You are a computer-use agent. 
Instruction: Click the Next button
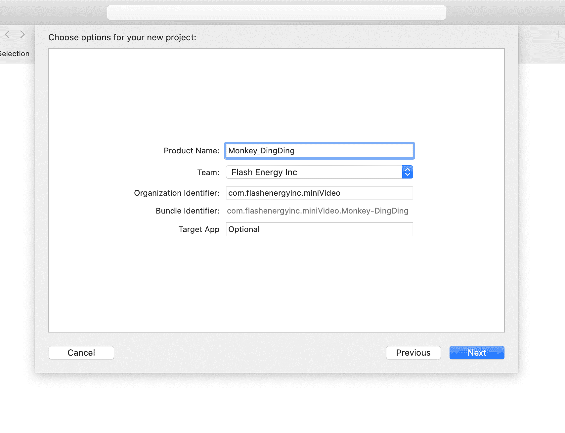point(477,353)
